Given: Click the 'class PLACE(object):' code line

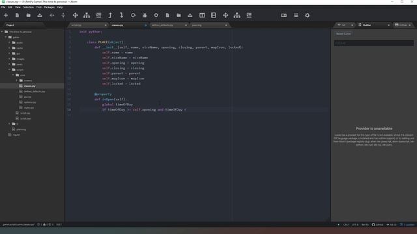Looking at the screenshot, I should 106,42.
